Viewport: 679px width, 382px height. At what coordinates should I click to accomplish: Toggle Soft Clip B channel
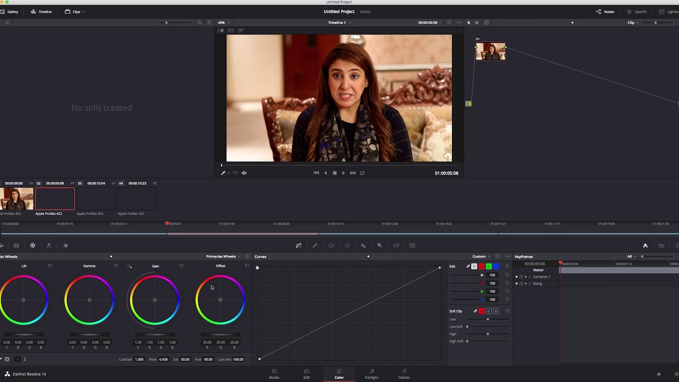pos(496,311)
